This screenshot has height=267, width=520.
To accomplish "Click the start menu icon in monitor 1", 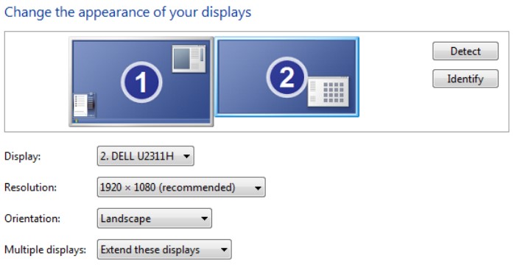I will pos(85,105).
